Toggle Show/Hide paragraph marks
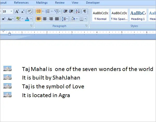 point(85,11)
